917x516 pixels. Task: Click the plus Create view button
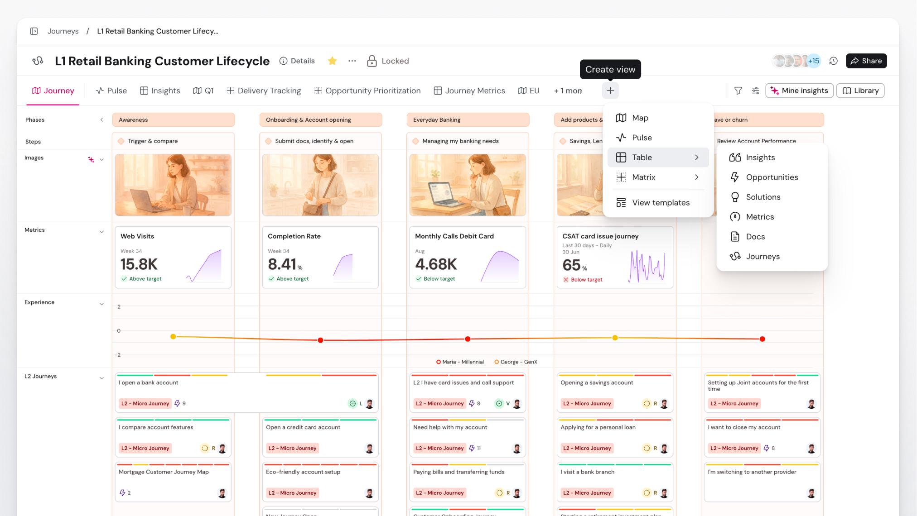point(610,91)
